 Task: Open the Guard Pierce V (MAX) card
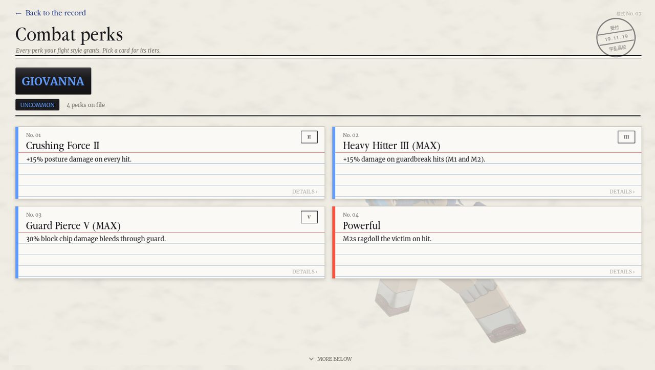[x=170, y=243]
